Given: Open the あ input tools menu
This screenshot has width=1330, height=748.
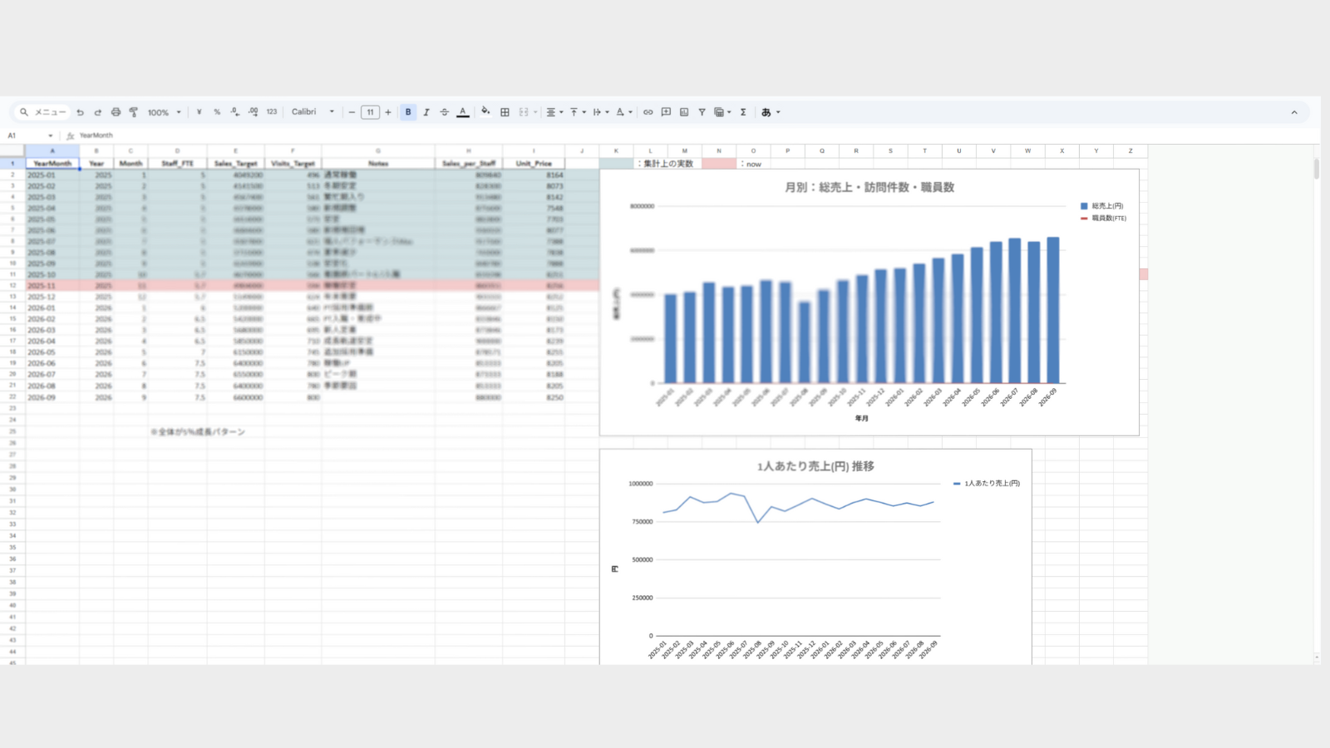Looking at the screenshot, I should pyautogui.click(x=771, y=112).
